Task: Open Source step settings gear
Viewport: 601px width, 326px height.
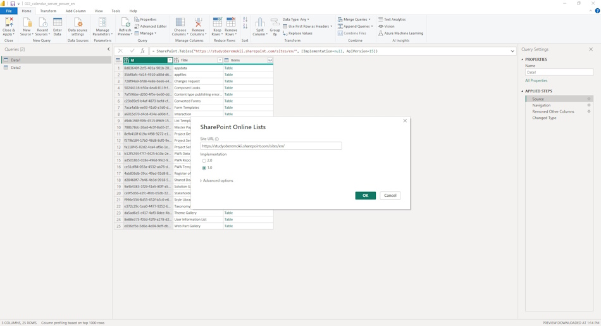Action: click(589, 99)
